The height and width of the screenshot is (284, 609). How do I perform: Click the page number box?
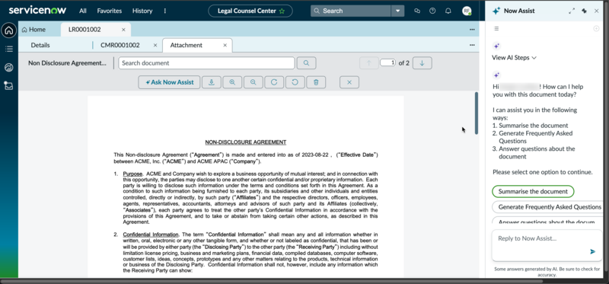387,62
